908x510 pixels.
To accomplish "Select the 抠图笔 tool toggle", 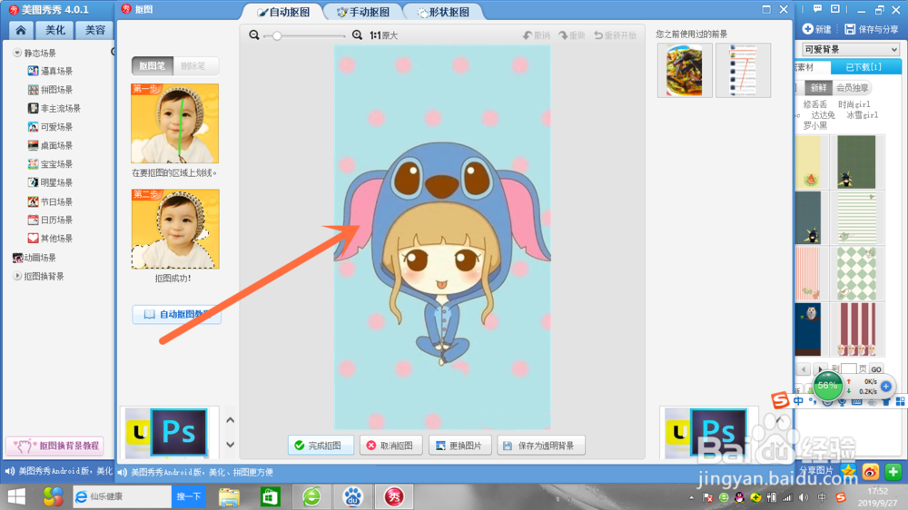I will pos(153,66).
